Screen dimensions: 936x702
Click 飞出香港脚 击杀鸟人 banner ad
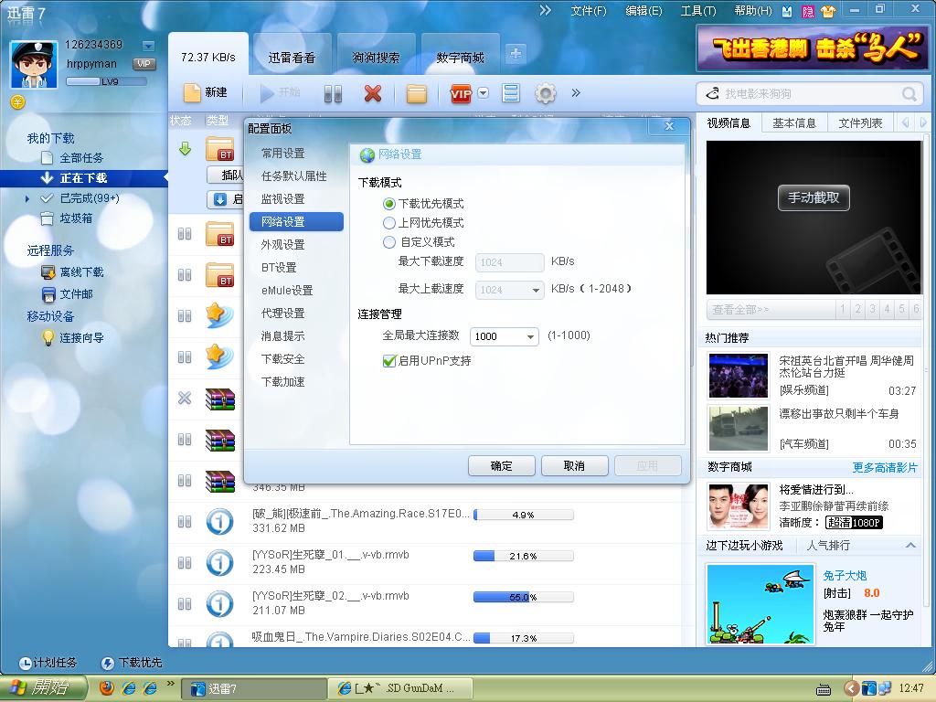click(813, 48)
